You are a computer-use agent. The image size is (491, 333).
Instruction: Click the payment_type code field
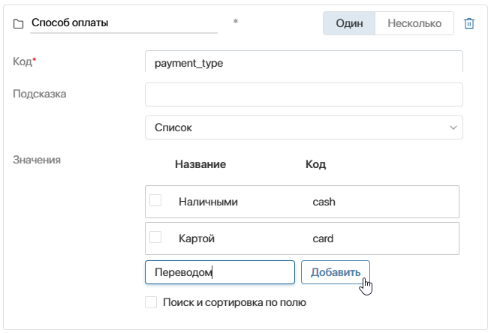pyautogui.click(x=304, y=62)
